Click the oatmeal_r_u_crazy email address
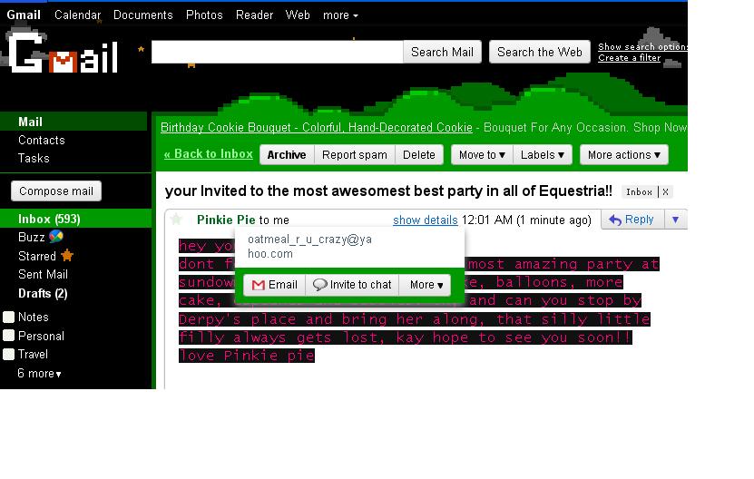Image resolution: width=754 pixels, height=479 pixels. (x=309, y=246)
